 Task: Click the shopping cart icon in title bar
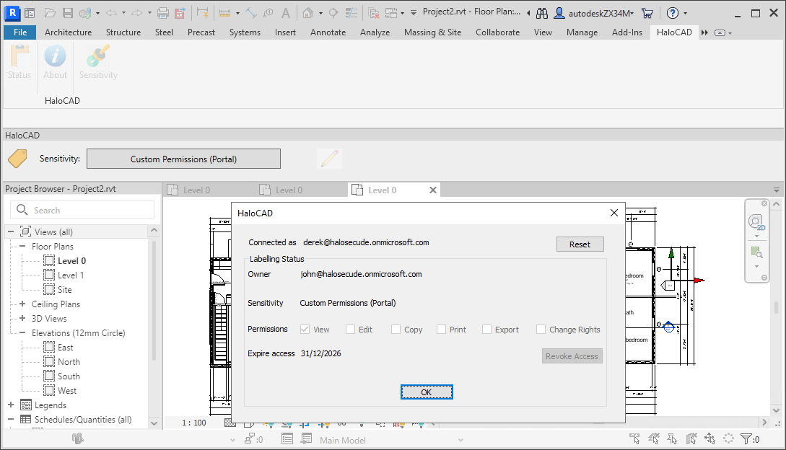coord(647,13)
